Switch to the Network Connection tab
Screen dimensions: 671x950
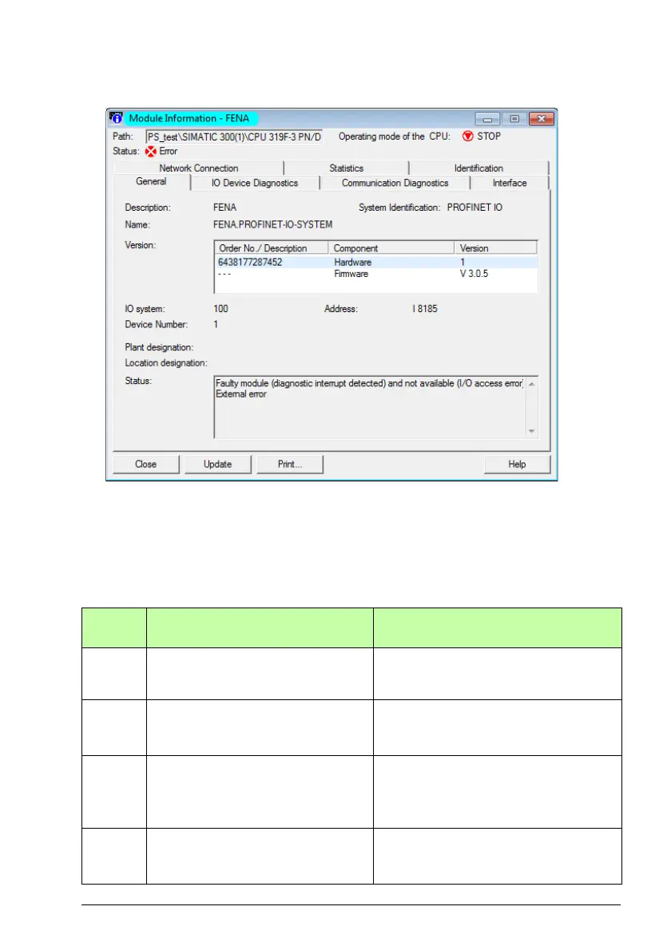199,168
